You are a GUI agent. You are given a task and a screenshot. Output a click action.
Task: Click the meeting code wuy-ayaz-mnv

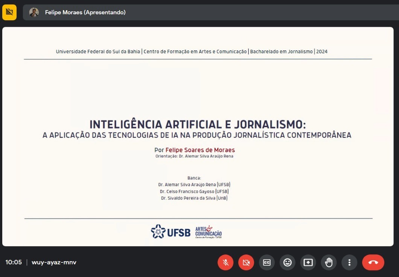click(x=54, y=262)
